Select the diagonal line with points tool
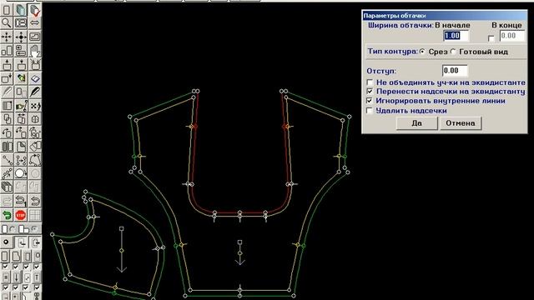The image size is (534, 300). pyautogui.click(x=7, y=160)
